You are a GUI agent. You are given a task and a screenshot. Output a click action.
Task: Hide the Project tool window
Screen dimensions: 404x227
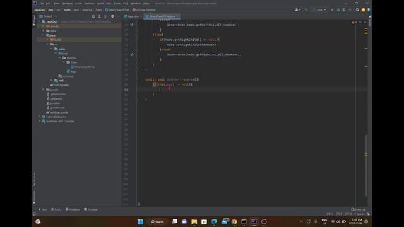119,16
